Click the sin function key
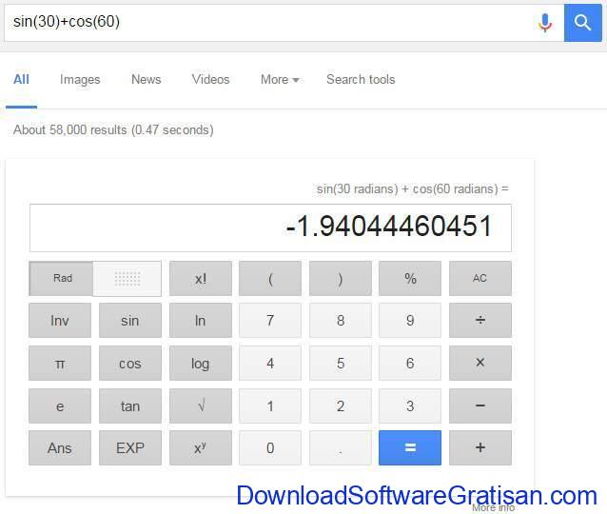Screen dimensions: 607x514 pos(130,321)
